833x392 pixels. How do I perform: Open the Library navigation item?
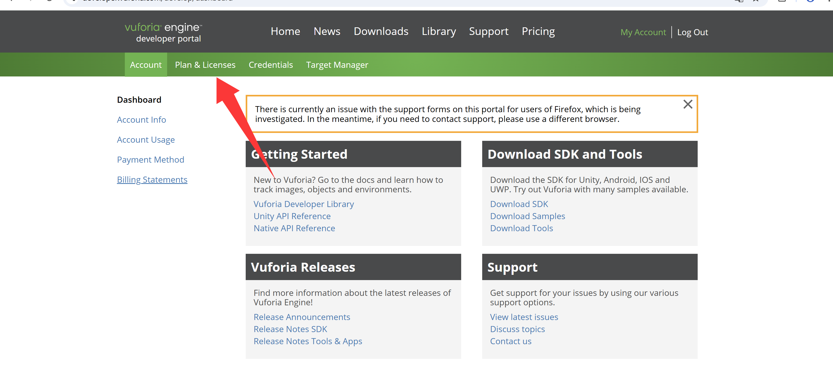point(439,31)
